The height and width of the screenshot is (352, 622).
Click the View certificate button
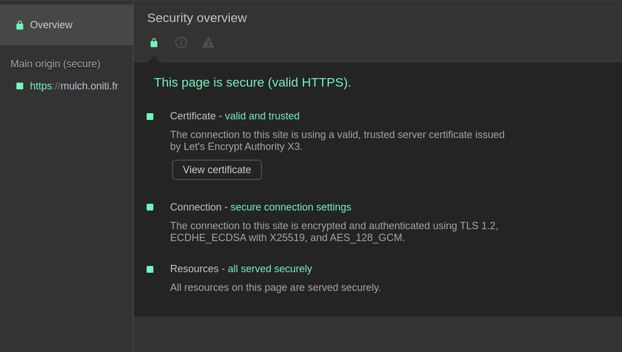pos(217,170)
